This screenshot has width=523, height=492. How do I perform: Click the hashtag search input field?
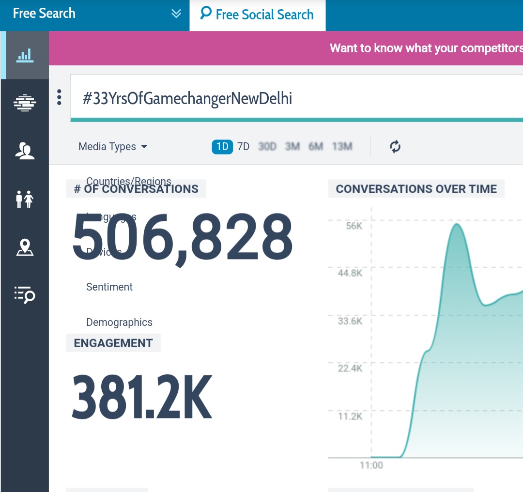coord(296,98)
